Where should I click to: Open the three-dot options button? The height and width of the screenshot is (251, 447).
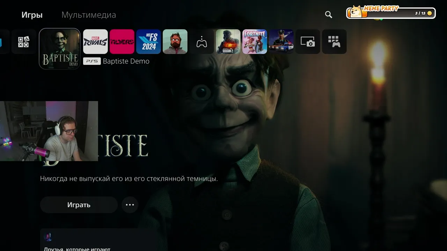[130, 205]
